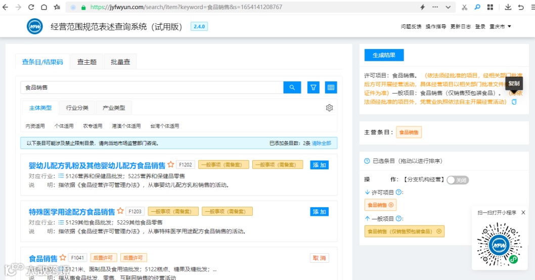The height and width of the screenshot is (280, 535).
Task: Select the 行业分类 filter tab
Action: (x=77, y=108)
